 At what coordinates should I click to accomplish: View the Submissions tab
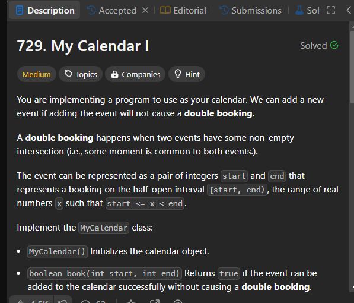coord(251,11)
